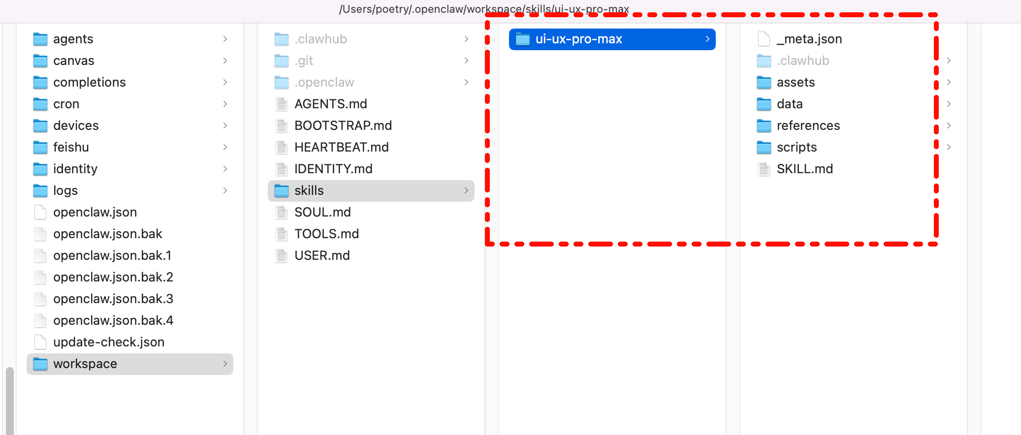Image resolution: width=1021 pixels, height=435 pixels.
Task: Select openclaw.json.bak.2 in the list
Action: pos(113,277)
